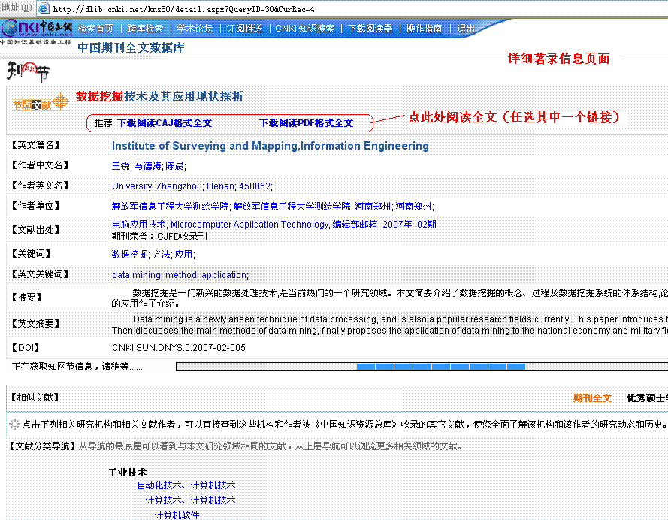This screenshot has width=668, height=520.
Task: Open CNKI知识搜索 in the navigation bar
Action: (305, 29)
